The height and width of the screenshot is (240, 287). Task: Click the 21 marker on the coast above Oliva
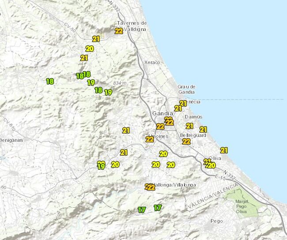[x=224, y=150]
